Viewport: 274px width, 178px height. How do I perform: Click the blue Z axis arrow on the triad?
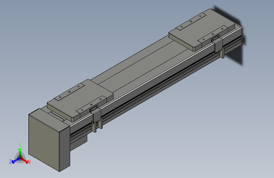tap(16, 161)
